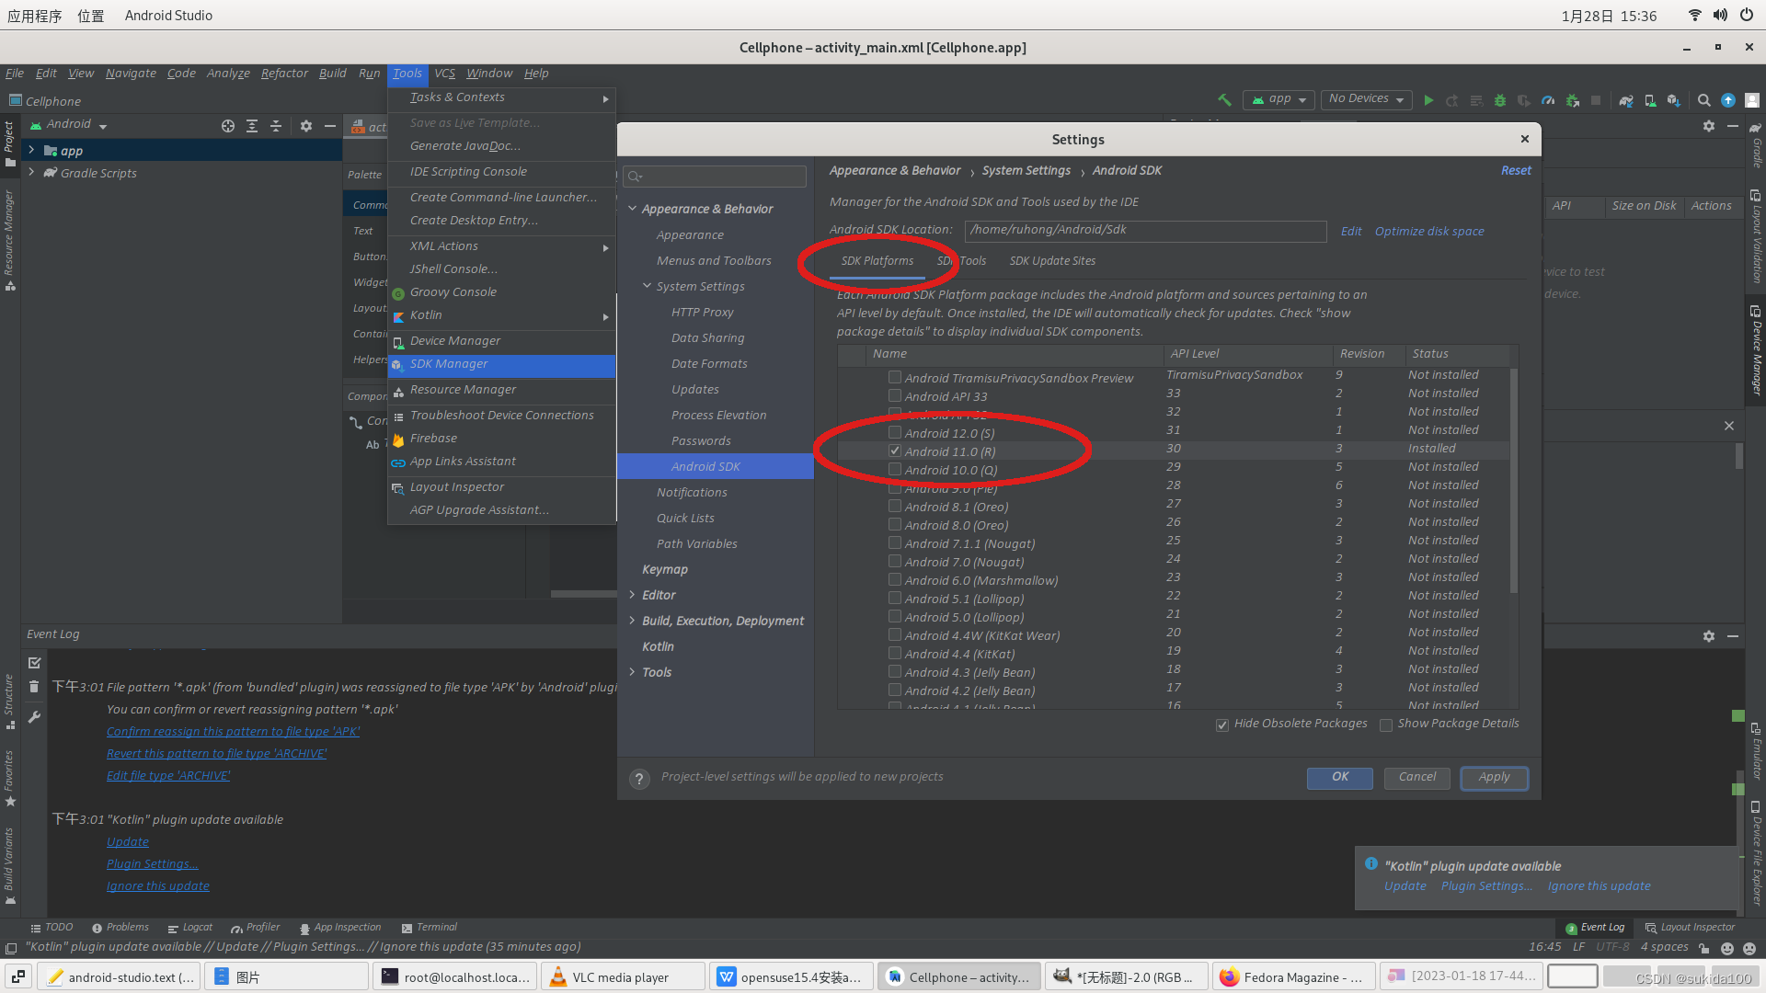Run the app with green play icon

point(1428,100)
